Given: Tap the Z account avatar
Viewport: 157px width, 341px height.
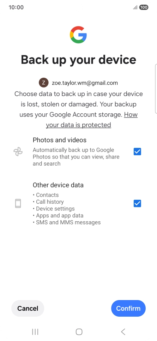Looking at the screenshot, I should [43, 83].
